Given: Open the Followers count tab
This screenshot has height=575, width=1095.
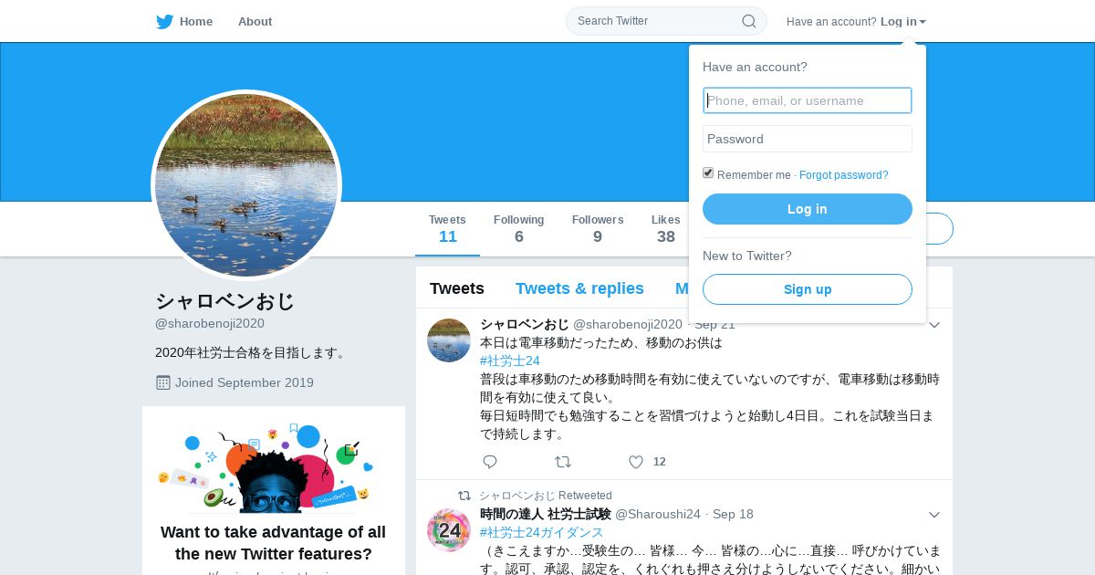Looking at the screenshot, I should (598, 228).
